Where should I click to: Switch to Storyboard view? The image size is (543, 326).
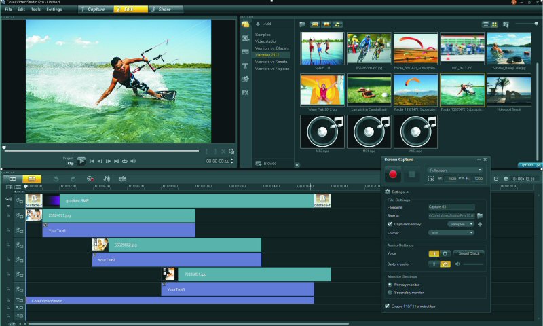pos(12,179)
